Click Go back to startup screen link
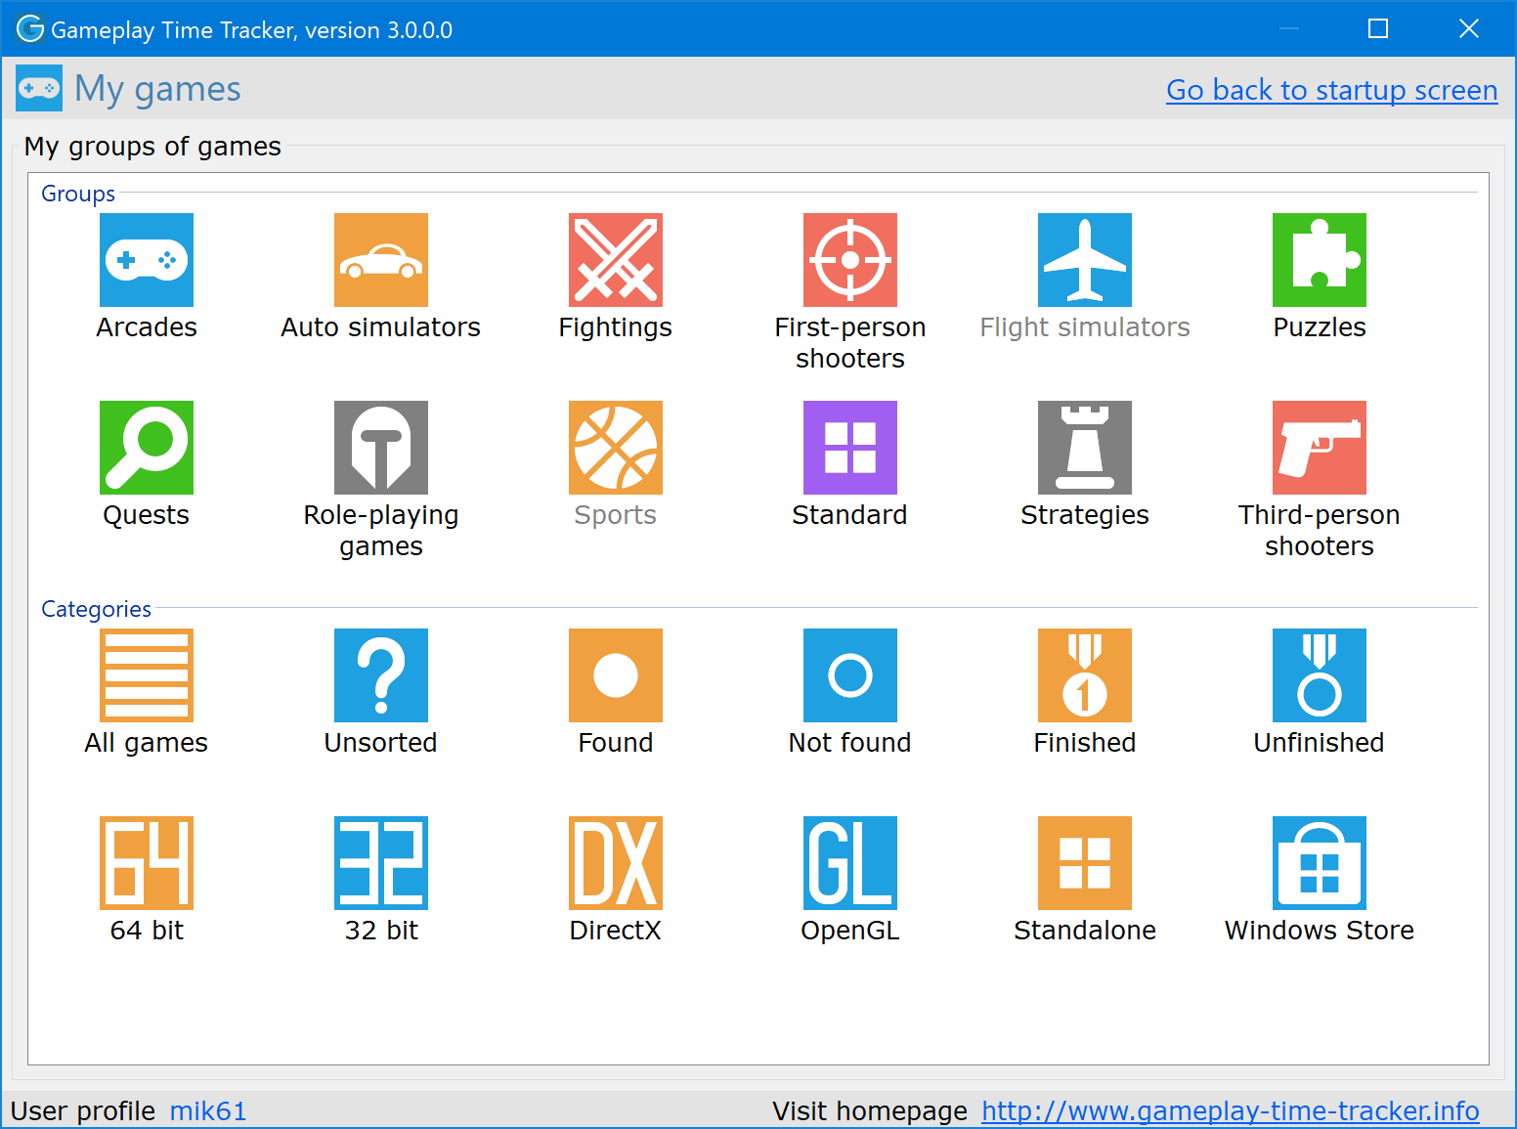 coord(1332,90)
